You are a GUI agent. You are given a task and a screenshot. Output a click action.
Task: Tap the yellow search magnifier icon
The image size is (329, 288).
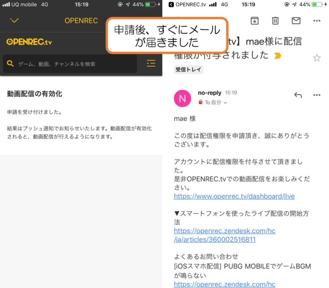click(x=10, y=63)
